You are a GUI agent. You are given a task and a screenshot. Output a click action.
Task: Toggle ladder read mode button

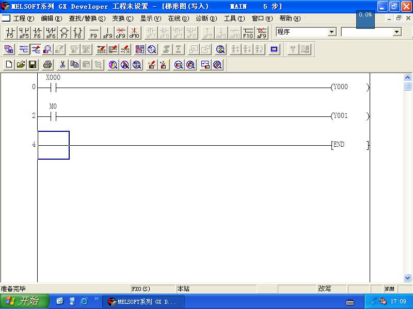tap(23, 49)
